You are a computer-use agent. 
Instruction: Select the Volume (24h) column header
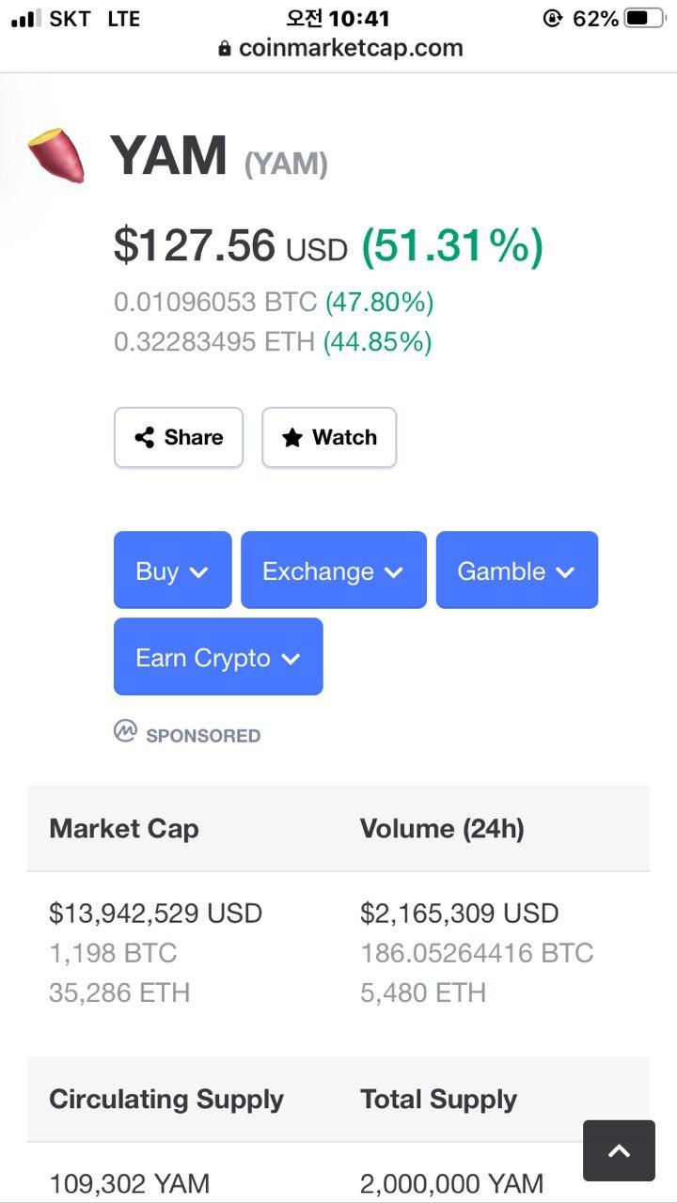point(442,829)
